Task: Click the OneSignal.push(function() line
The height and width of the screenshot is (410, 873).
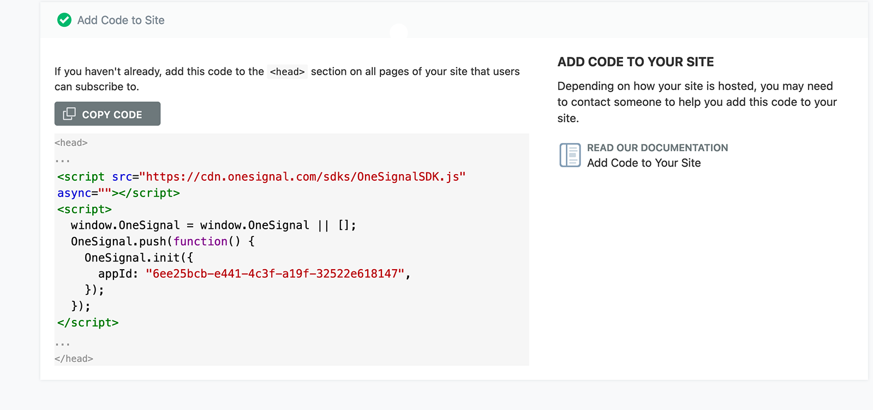Action: (163, 241)
